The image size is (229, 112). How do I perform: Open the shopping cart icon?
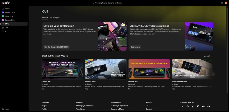tap(222, 3)
